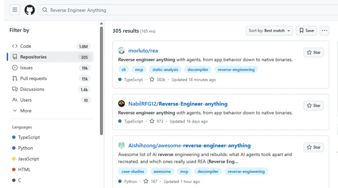The width and height of the screenshot is (338, 188).
Task: Click reverse-engineering tag under AIshihzong repo
Action: click(246, 172)
